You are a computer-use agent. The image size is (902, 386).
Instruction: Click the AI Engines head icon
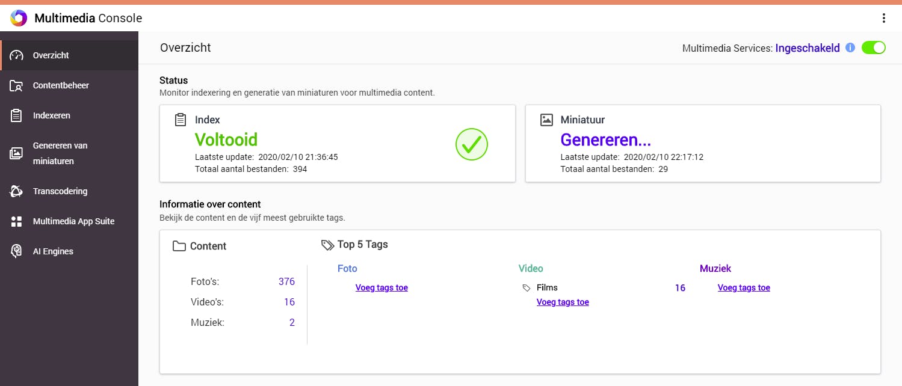[16, 251]
